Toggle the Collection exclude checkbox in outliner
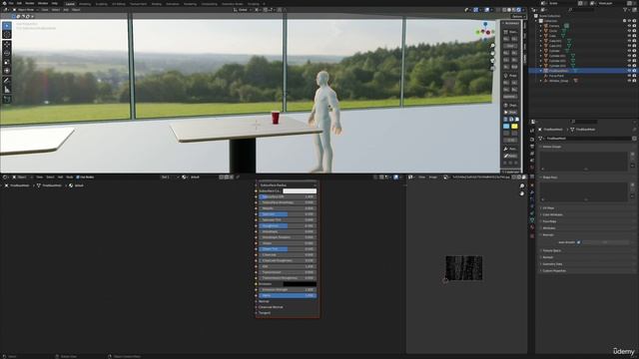This screenshot has height=359, width=639. point(624,21)
